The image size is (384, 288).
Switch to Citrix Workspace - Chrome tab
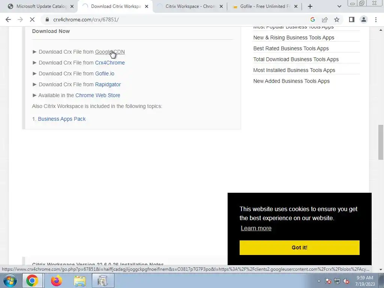tap(190, 7)
